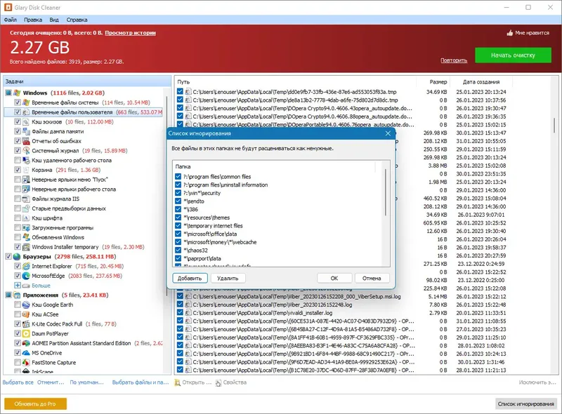Click the thumbs-up like icon
Screen dimensions: 562x414
point(510,33)
